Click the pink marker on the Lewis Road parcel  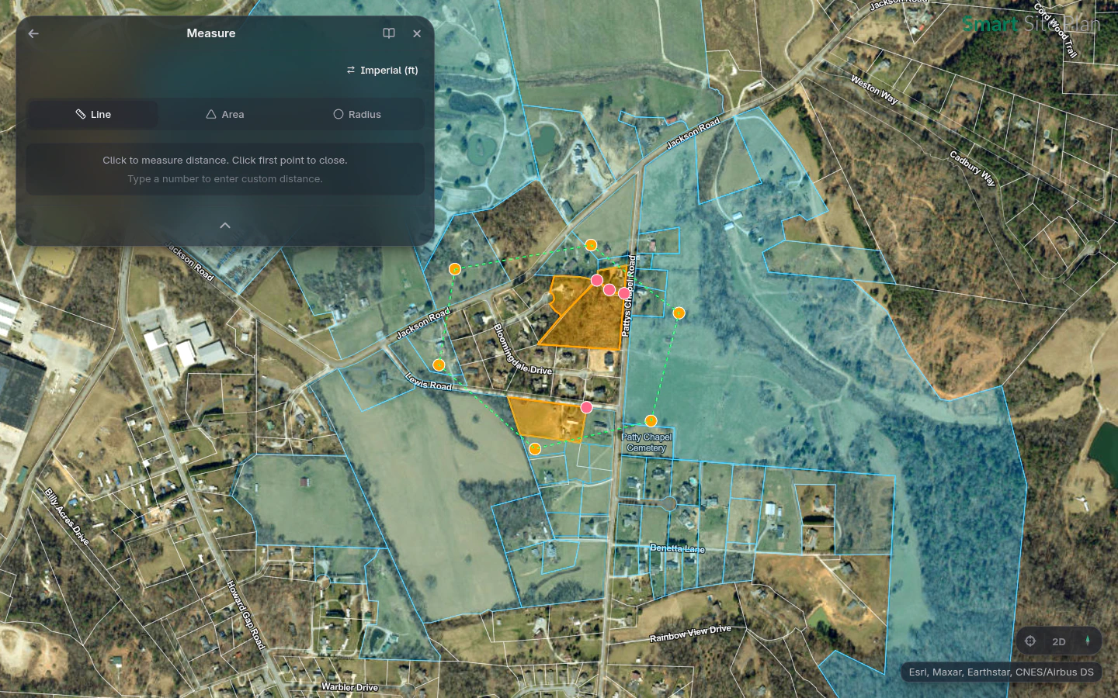click(586, 407)
